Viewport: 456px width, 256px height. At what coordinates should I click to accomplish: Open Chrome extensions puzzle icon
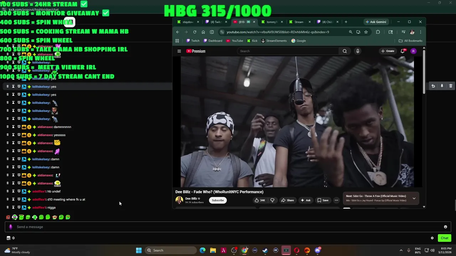click(378, 32)
